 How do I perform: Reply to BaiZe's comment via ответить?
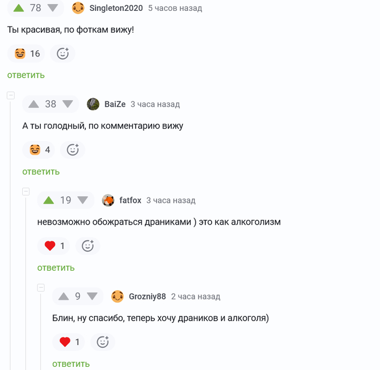[x=41, y=171]
